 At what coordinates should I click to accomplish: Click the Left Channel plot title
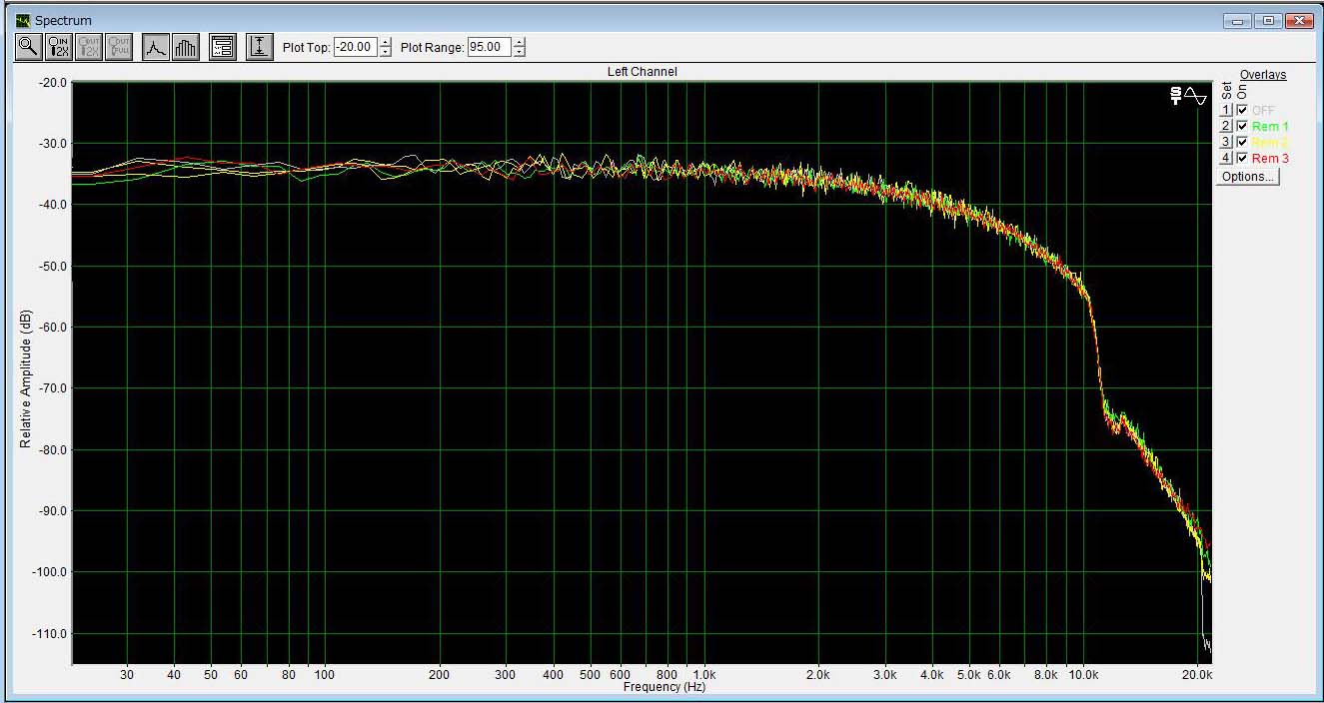point(642,72)
